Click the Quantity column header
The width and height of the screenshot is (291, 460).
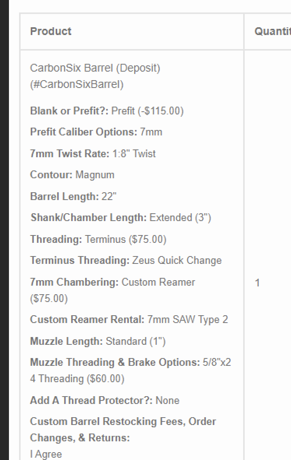coord(272,32)
